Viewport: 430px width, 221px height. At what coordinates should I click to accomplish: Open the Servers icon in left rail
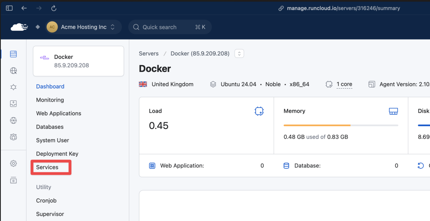click(13, 54)
